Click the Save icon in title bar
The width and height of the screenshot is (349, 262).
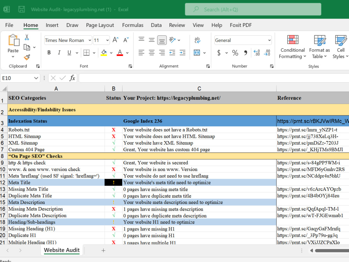tap(22, 9)
